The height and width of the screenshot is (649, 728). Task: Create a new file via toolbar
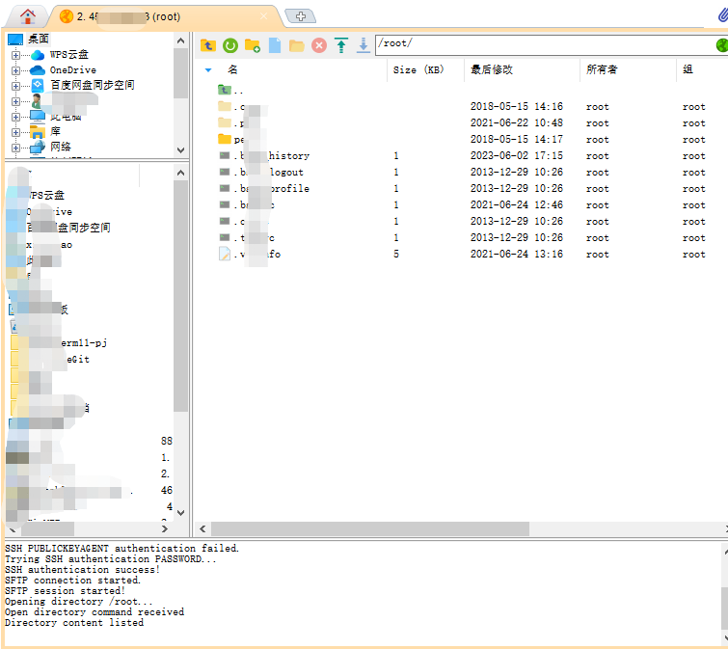click(x=275, y=45)
